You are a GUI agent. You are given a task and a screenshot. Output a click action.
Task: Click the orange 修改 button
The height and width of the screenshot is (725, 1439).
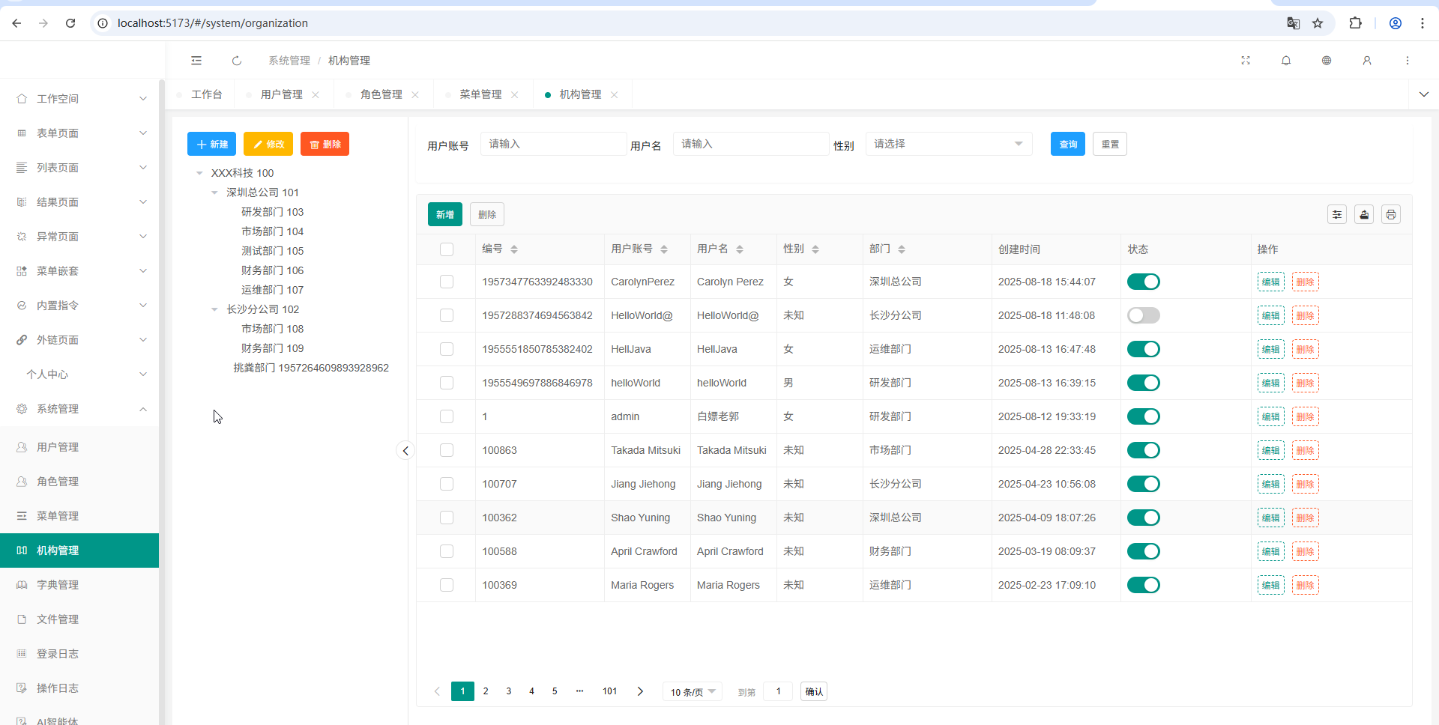click(268, 144)
